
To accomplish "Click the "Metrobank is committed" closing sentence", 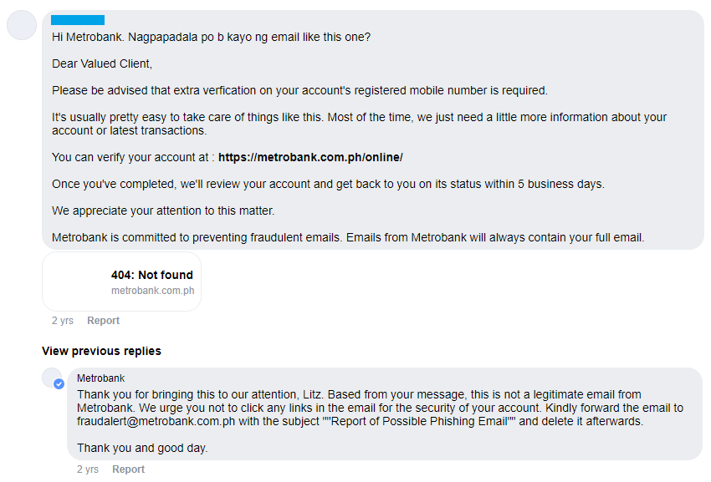I will coord(348,237).
